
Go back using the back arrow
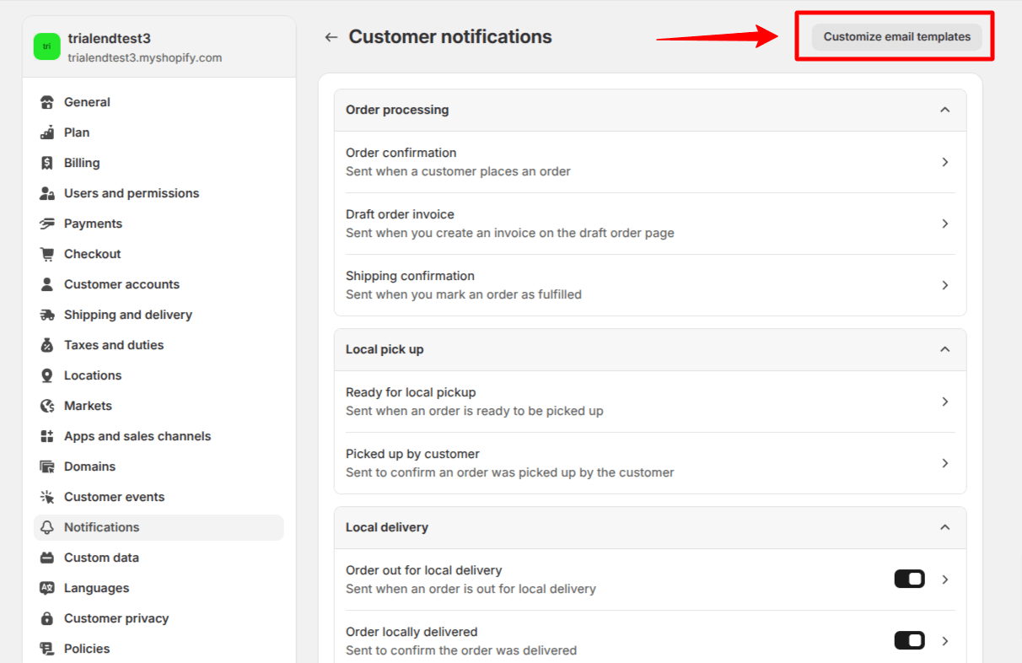(x=331, y=36)
